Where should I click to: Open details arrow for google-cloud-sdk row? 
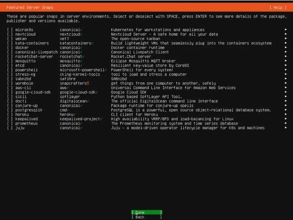tap(286, 92)
